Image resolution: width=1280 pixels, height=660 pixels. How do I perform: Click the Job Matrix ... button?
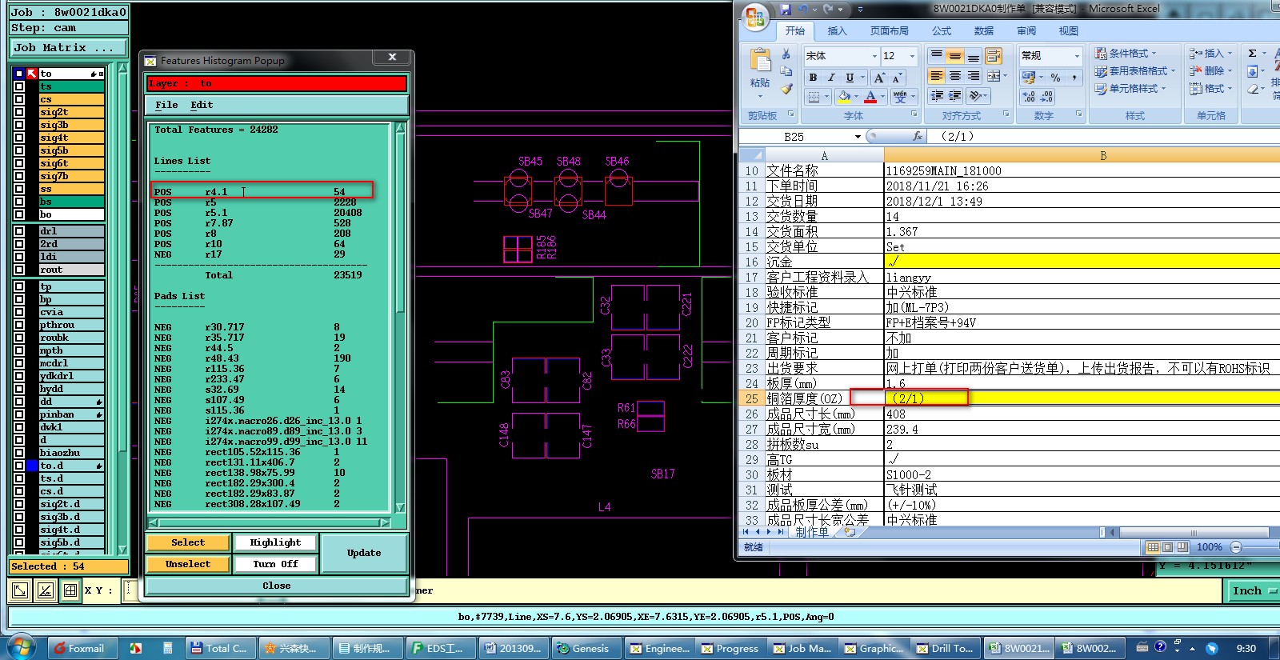coord(69,48)
